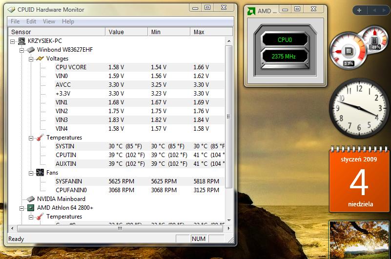The image size is (391, 259).
Task: Click the CPUID Hardware Monitor title bar icon
Action: [x=11, y=10]
